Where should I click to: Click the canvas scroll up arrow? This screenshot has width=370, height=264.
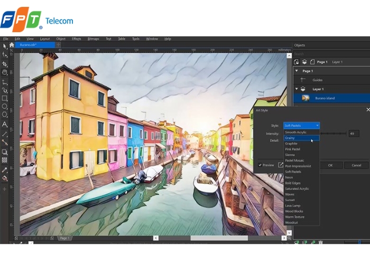(289, 55)
